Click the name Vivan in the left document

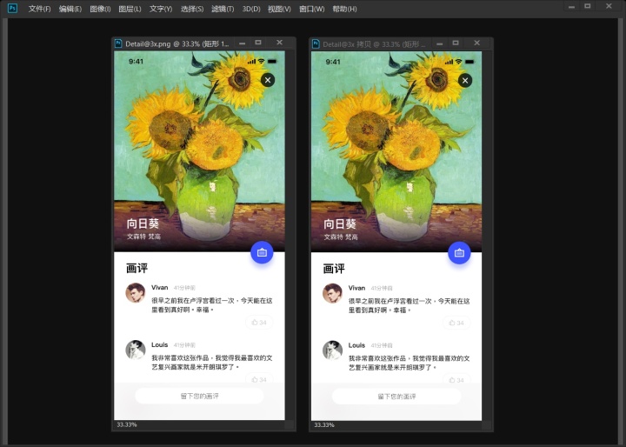(x=160, y=287)
